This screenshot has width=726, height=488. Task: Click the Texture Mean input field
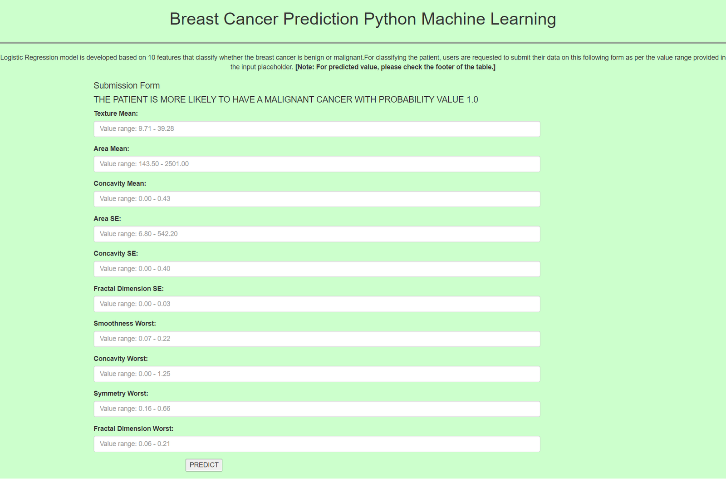[x=317, y=129]
